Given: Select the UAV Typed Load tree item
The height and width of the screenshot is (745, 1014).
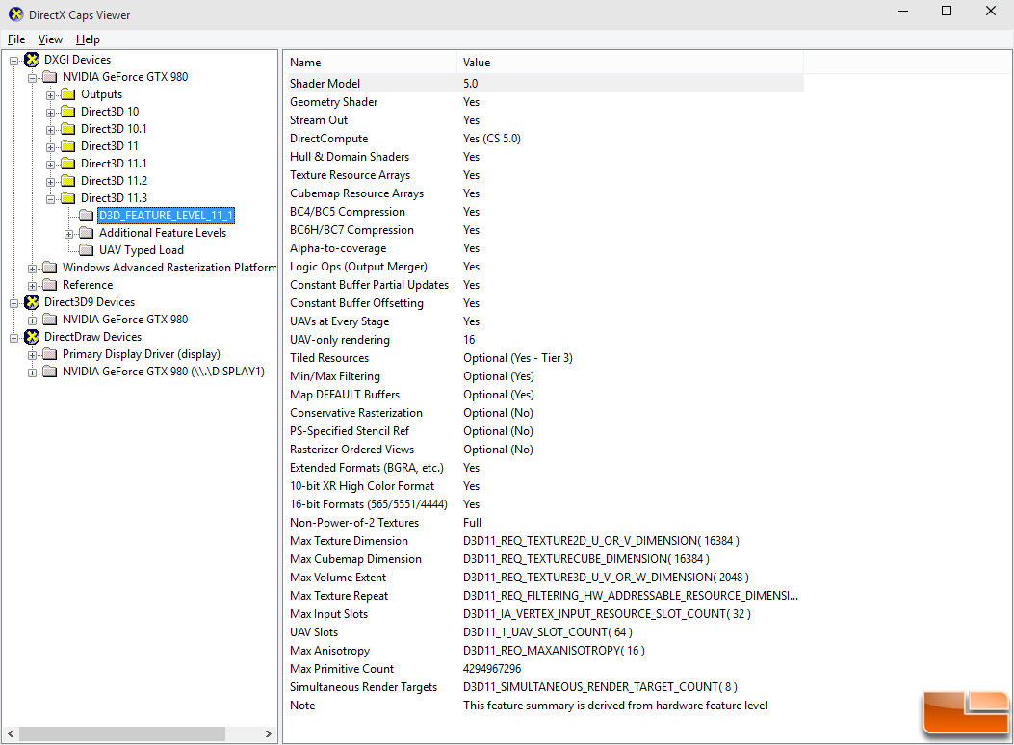Looking at the screenshot, I should 141,250.
